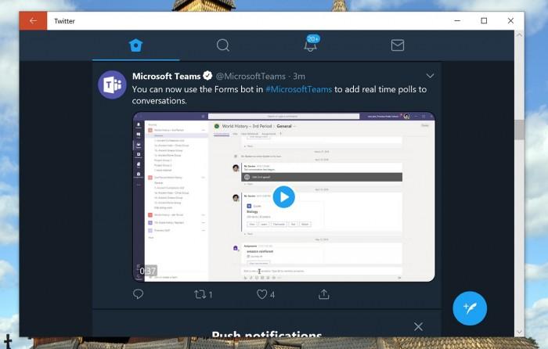This screenshot has width=548, height=349.
Task: Open the Messages envelope tab
Action: 398,45
